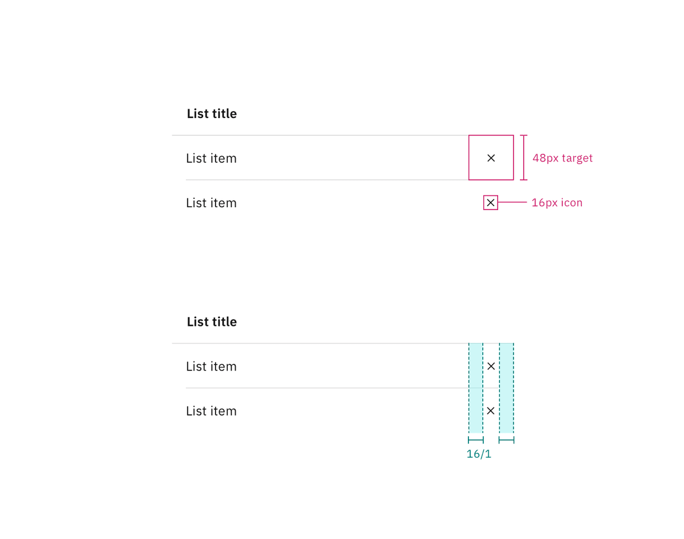Remove the first item in the bottom list

click(491, 366)
